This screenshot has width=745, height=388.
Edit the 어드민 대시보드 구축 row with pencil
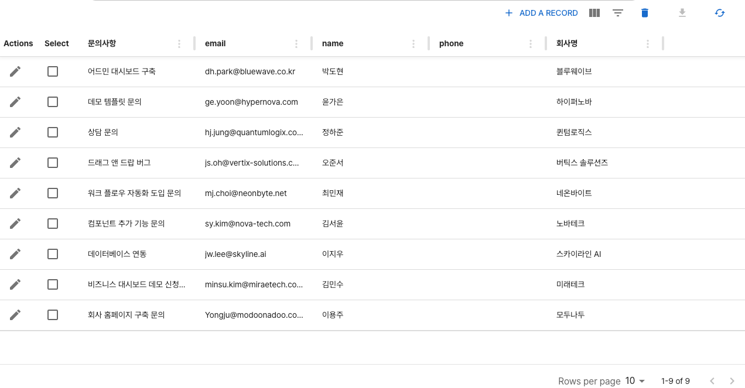click(x=15, y=71)
